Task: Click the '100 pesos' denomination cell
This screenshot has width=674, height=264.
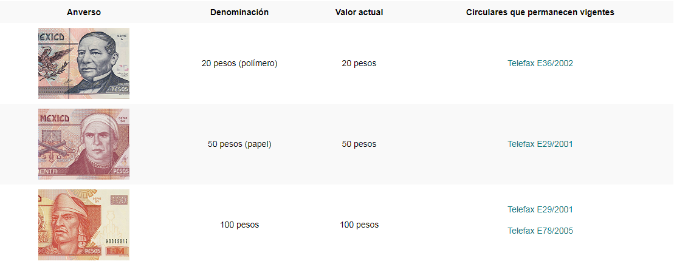Action: pyautogui.click(x=239, y=225)
